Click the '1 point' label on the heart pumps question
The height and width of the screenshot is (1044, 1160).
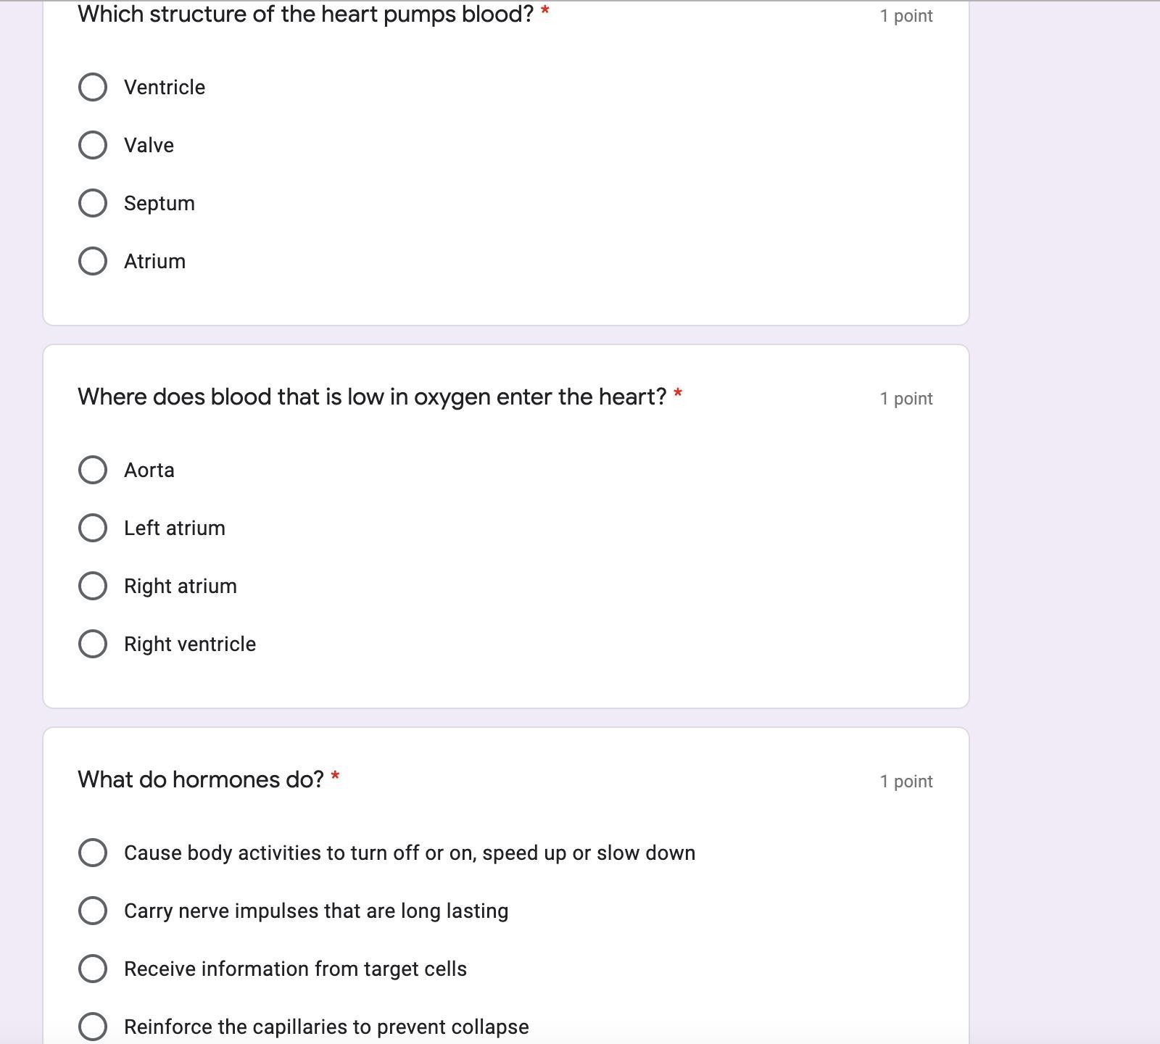coord(906,16)
